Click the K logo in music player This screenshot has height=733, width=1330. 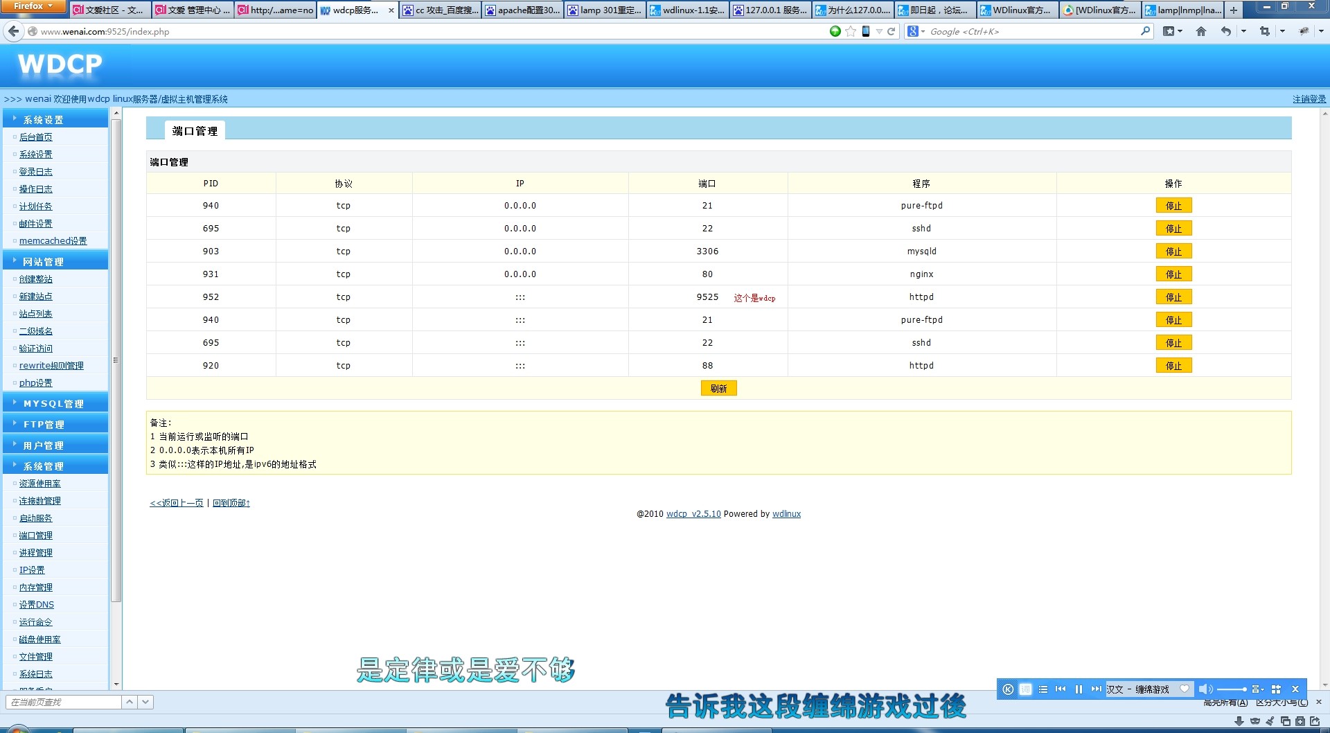[x=1008, y=689]
